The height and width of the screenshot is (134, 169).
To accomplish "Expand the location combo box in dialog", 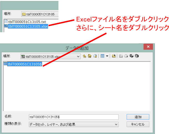I will (x=78, y=56).
